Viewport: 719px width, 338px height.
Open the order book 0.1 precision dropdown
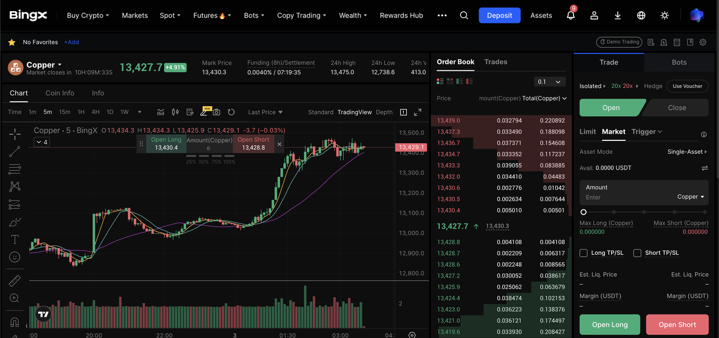tap(549, 82)
